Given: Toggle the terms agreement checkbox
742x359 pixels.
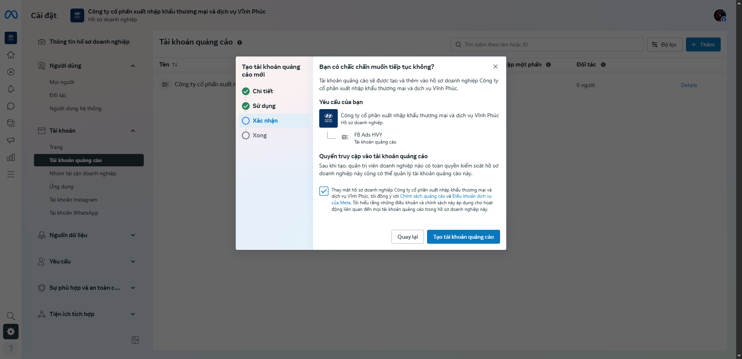Looking at the screenshot, I should 324,191.
